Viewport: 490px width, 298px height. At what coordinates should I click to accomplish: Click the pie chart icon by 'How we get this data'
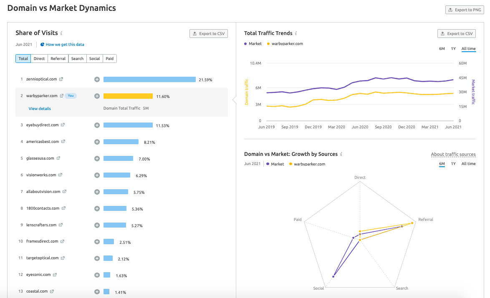point(42,45)
